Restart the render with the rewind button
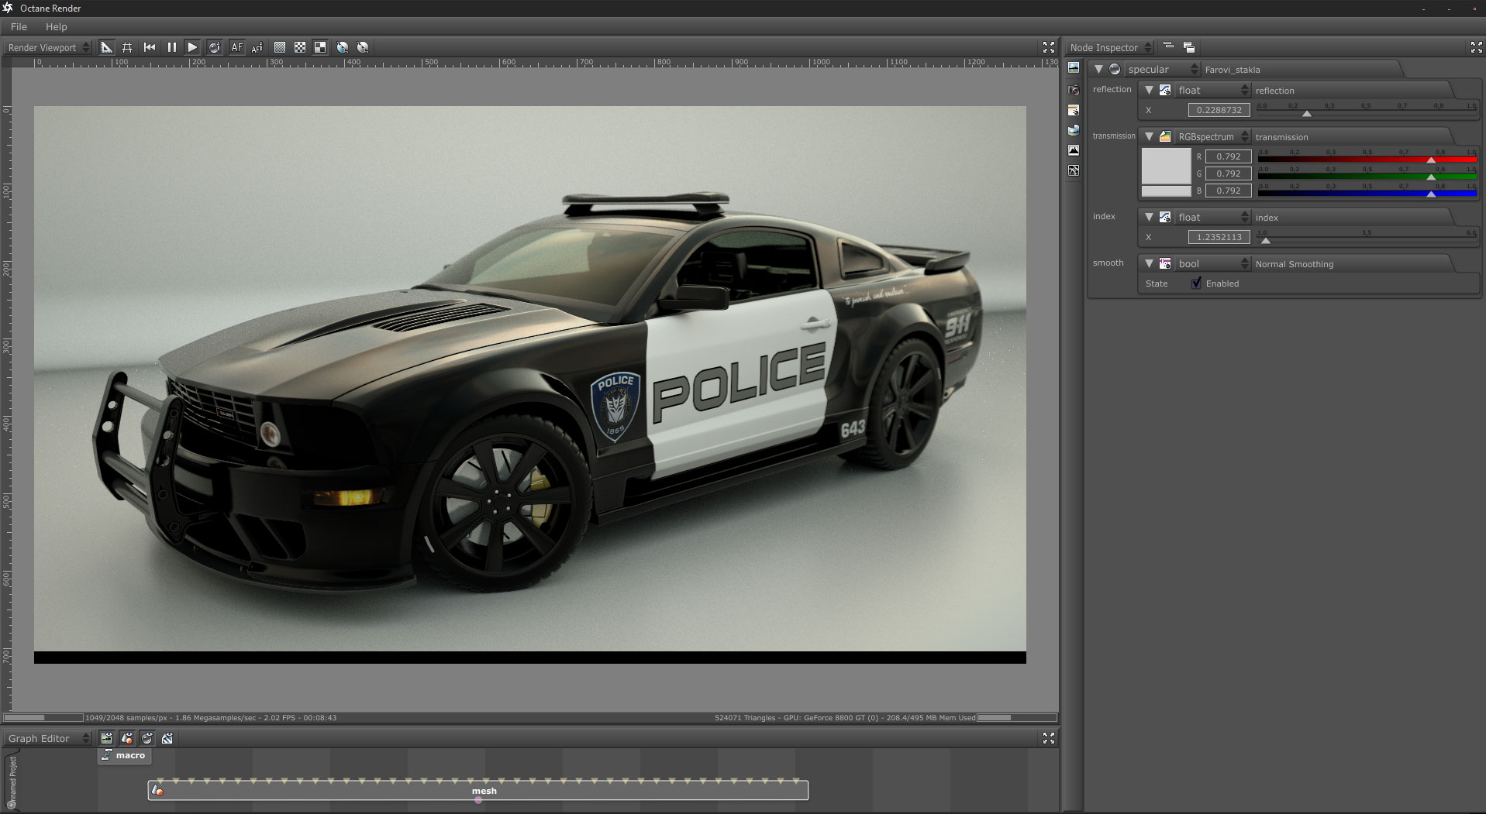The image size is (1486, 814). (150, 47)
